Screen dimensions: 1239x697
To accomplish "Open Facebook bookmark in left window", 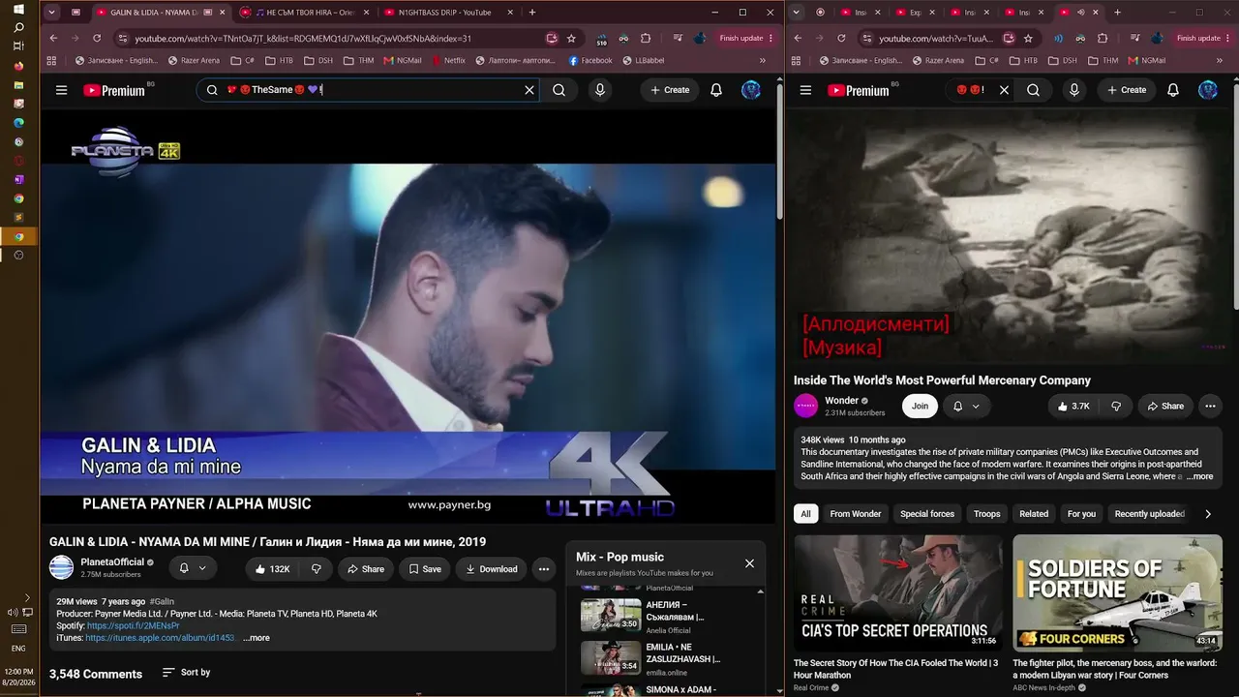I will [x=590, y=60].
